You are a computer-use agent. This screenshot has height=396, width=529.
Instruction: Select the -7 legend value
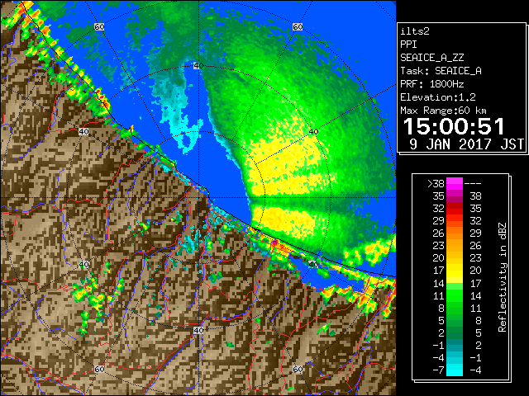438,370
